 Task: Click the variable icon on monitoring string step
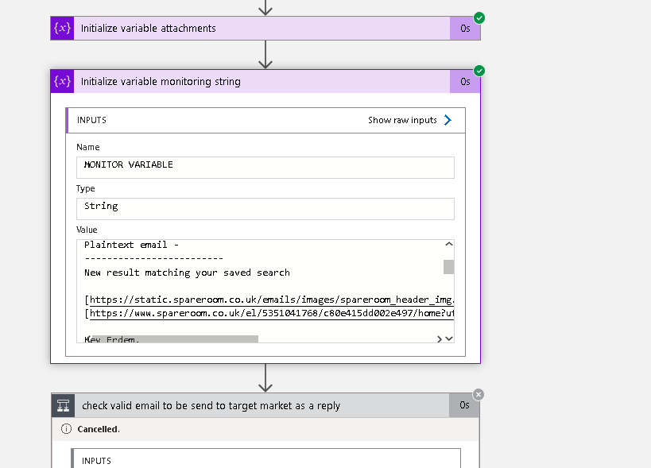[x=62, y=81]
